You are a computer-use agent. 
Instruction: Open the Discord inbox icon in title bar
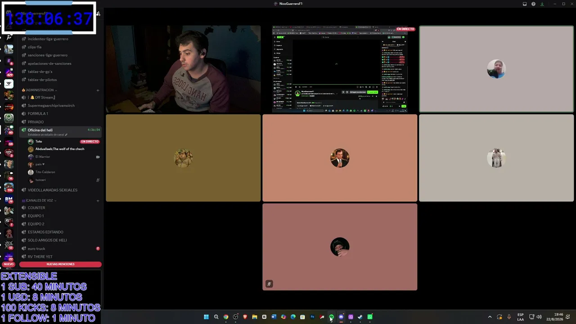pos(525,4)
